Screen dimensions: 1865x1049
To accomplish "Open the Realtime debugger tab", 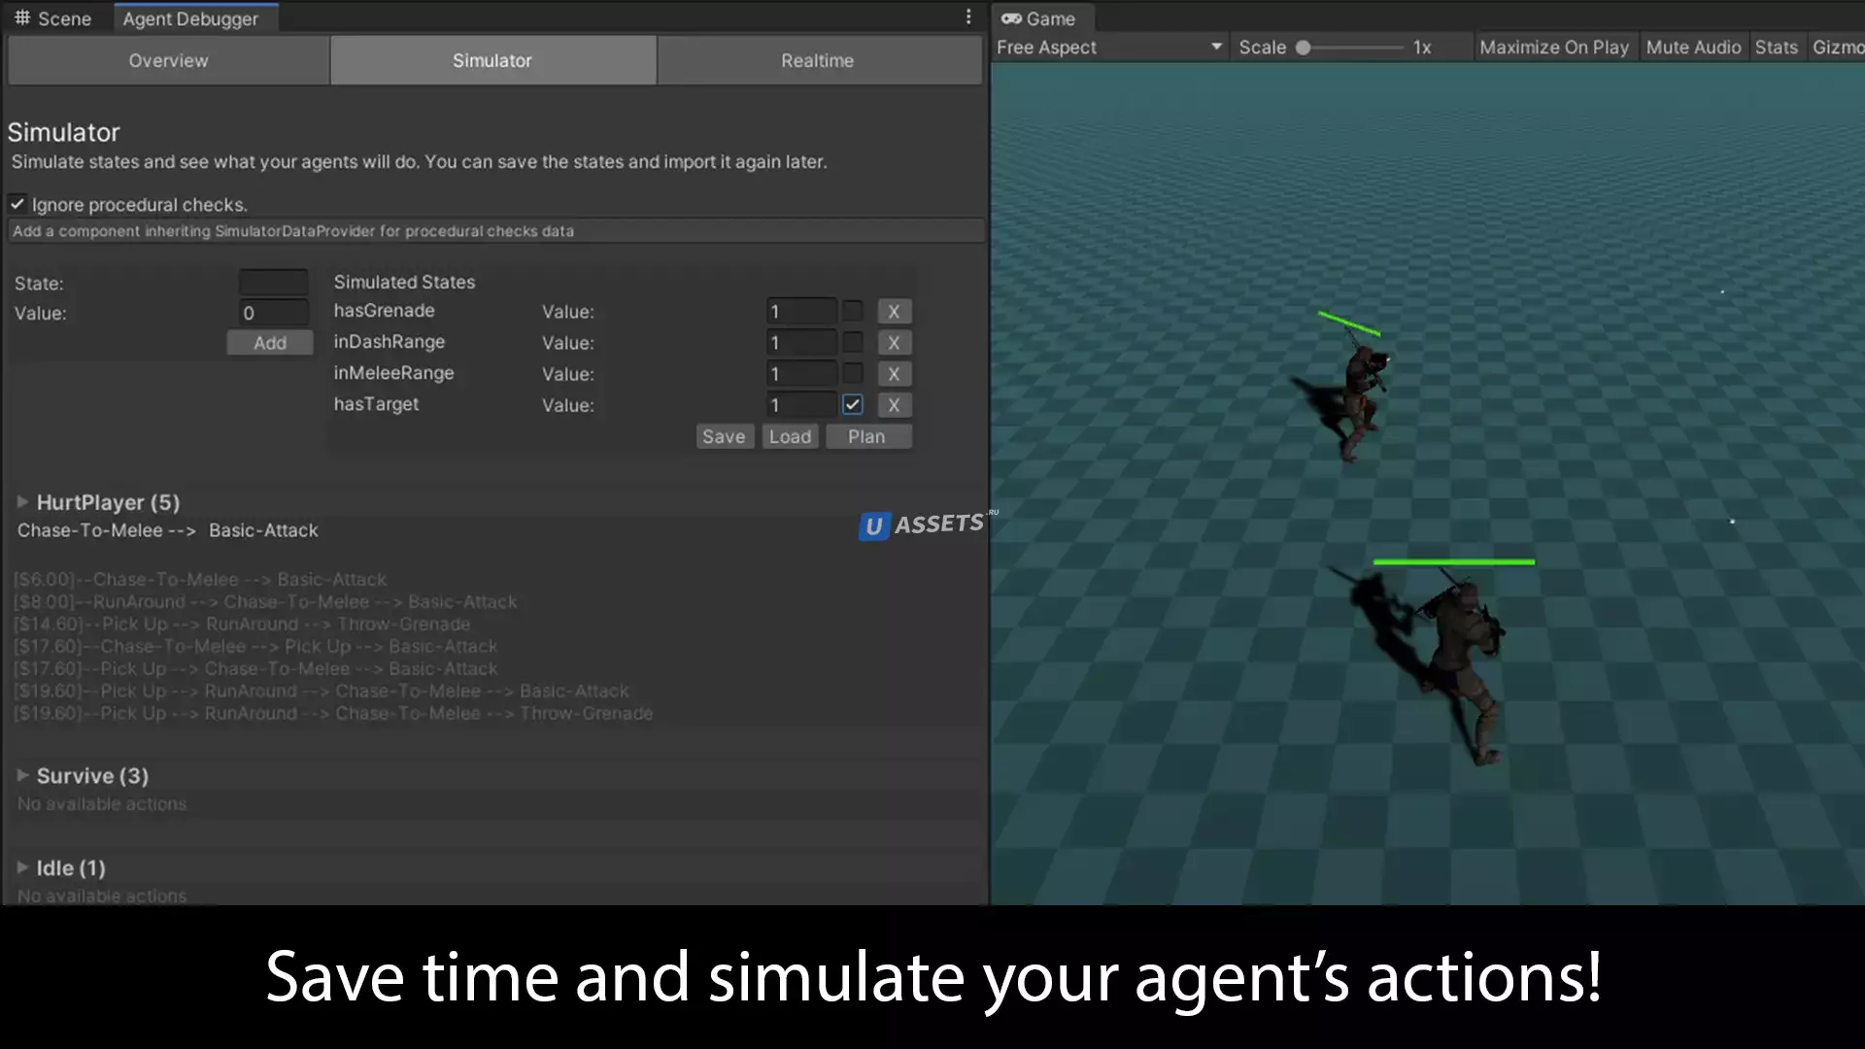I will click(x=818, y=60).
